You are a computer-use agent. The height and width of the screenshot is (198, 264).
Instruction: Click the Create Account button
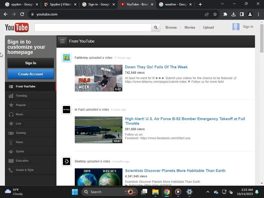tap(31, 74)
